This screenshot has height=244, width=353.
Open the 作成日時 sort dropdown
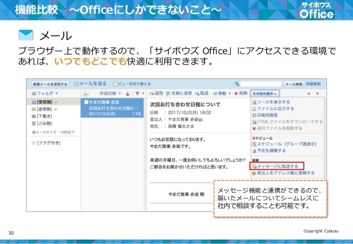[110, 93]
